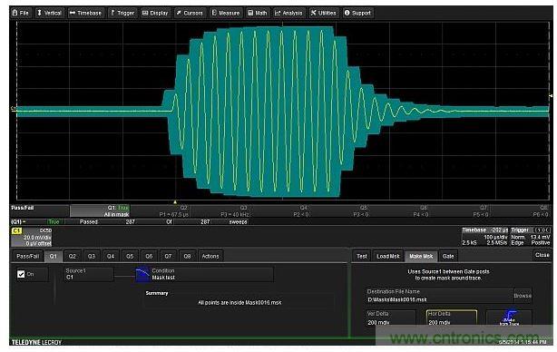557x352 pixels.
Task: Open the Vertical menu
Action: pyautogui.click(x=49, y=13)
